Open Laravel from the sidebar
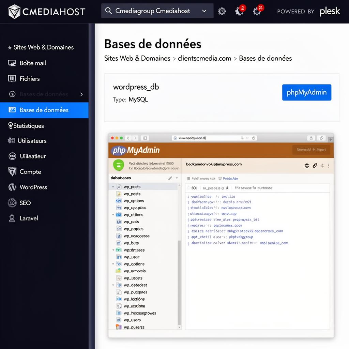 click(29, 218)
